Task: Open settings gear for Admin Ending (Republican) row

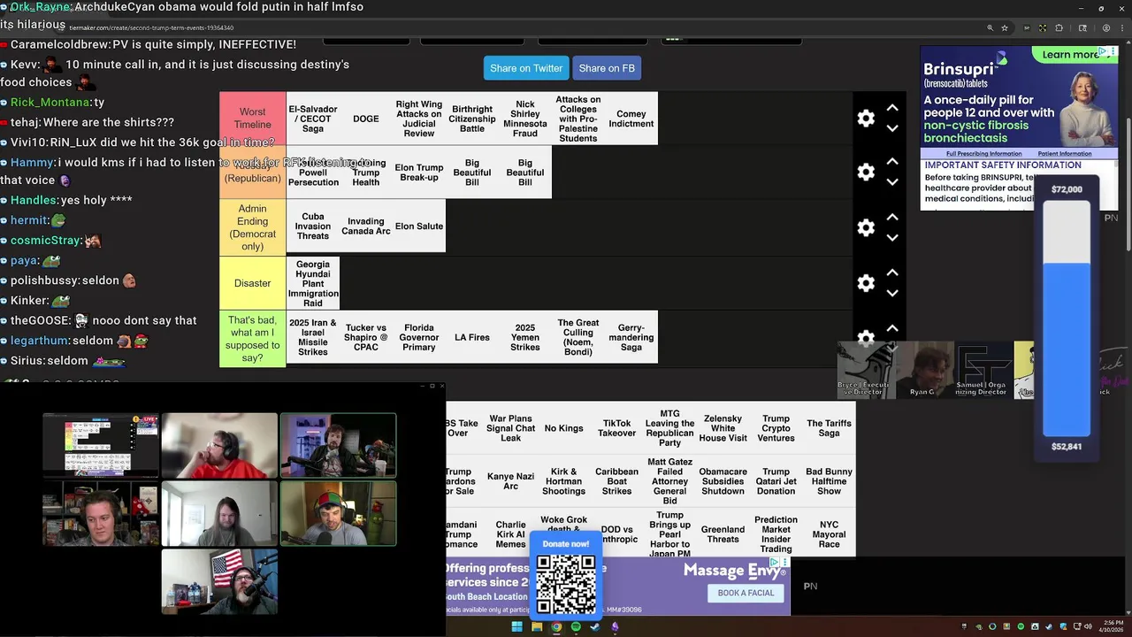Action: pos(866,172)
